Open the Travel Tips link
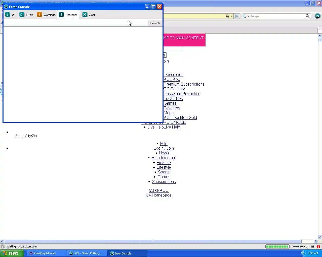 click(x=173, y=99)
